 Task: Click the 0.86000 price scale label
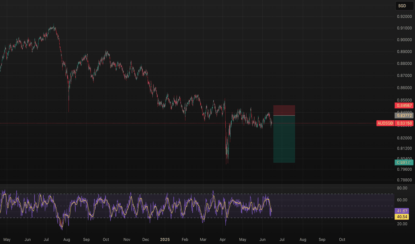point(404,88)
